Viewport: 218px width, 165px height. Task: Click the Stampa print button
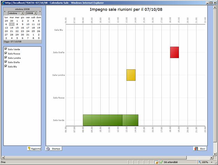pyautogui.click(x=54, y=149)
